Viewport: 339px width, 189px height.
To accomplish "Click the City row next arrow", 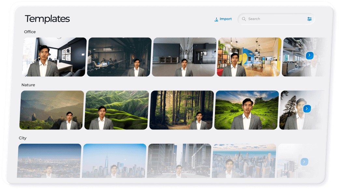I will 304,162.
